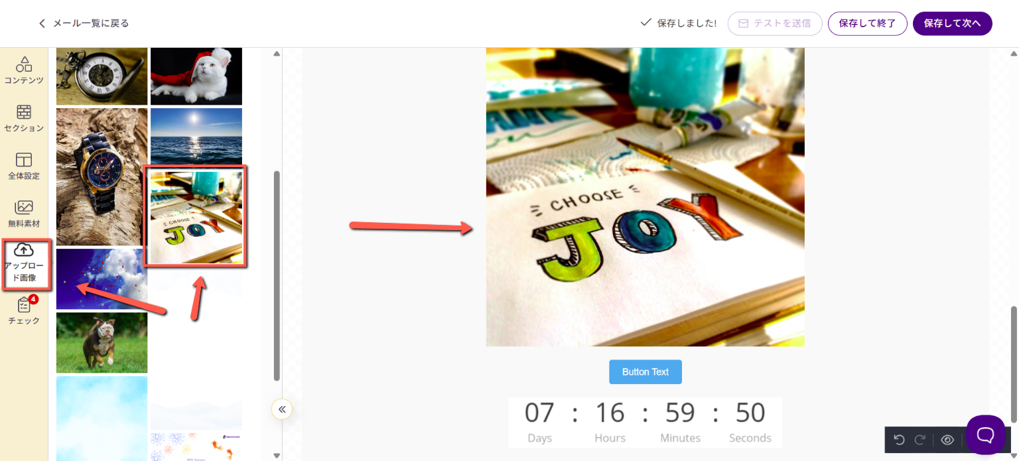Open the セクション sidebar icon
This screenshot has width=1019, height=461.
pos(24,112)
